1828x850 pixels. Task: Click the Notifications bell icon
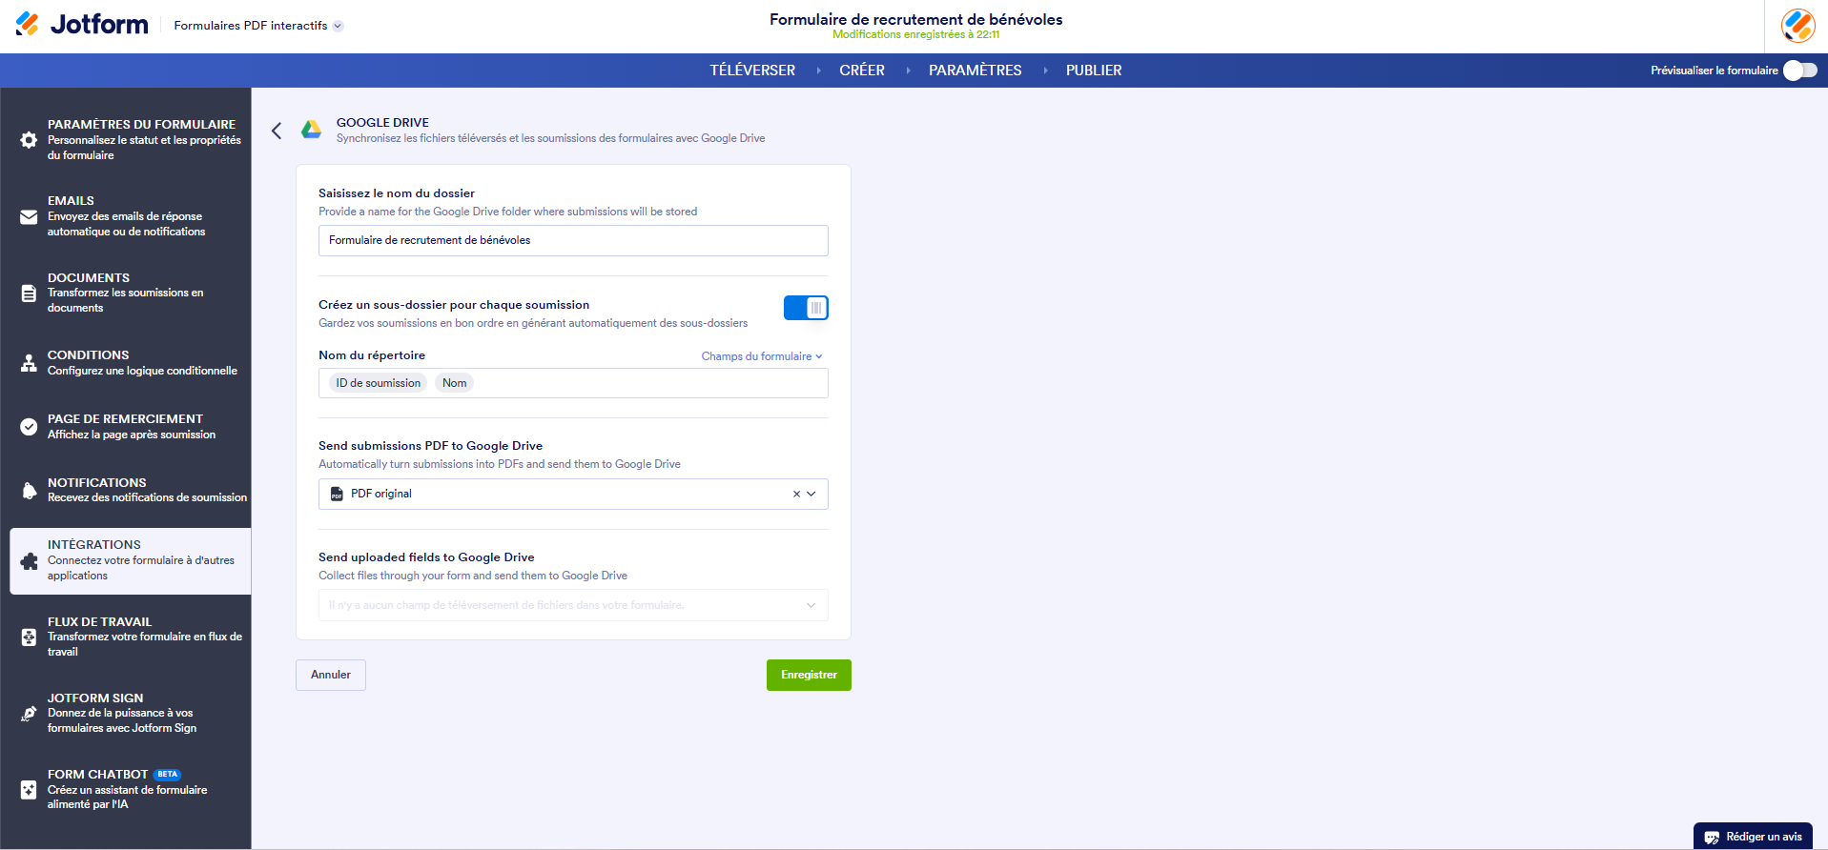tap(29, 491)
